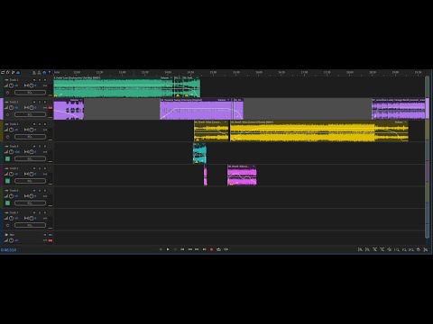The width and height of the screenshot is (433, 324).
Task: Arm Track 1 for record (R)
Action: 45,80
